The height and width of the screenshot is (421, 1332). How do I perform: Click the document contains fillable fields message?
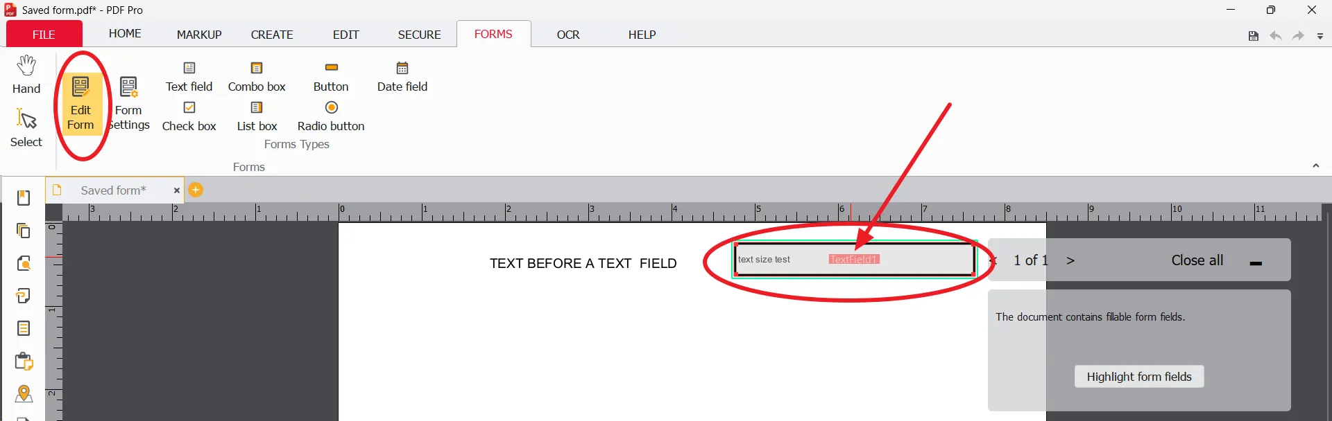(x=1090, y=317)
